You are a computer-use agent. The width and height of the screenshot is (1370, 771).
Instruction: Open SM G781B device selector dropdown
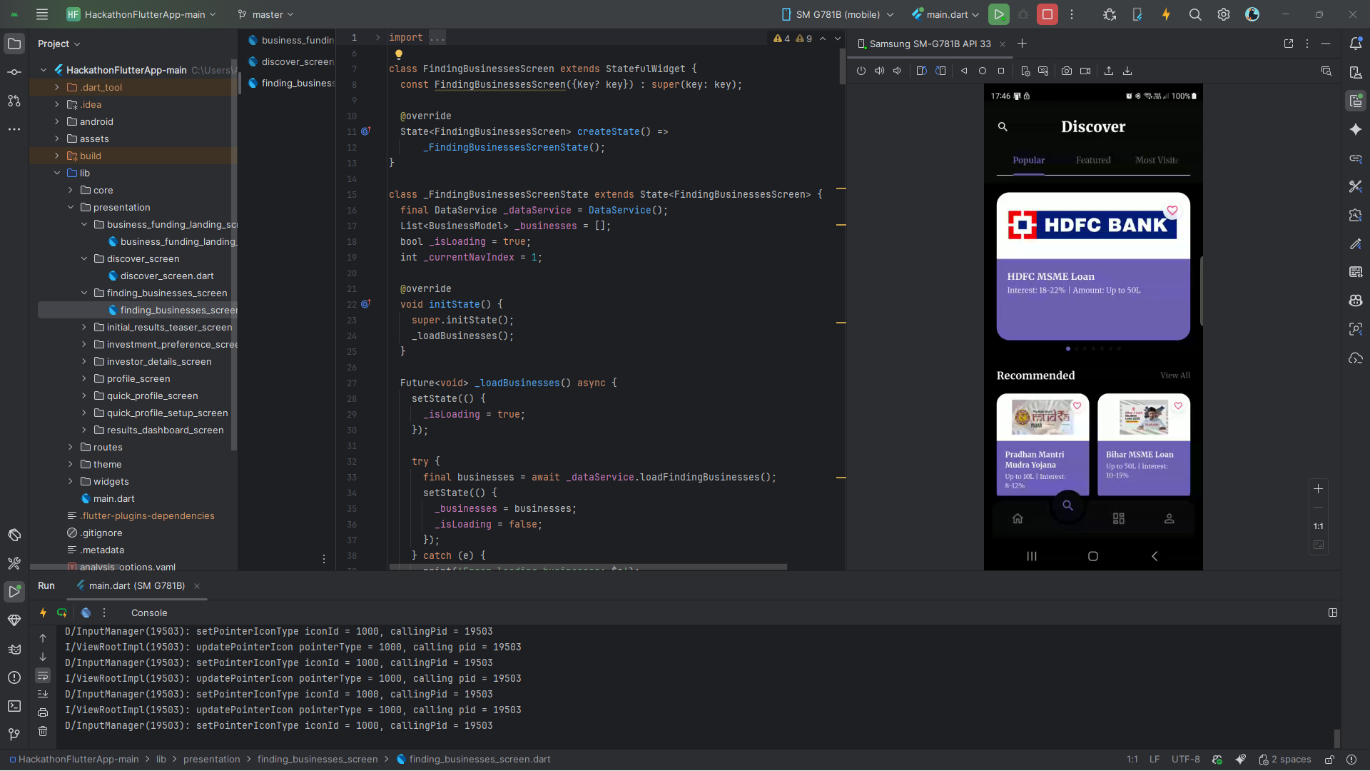click(838, 14)
